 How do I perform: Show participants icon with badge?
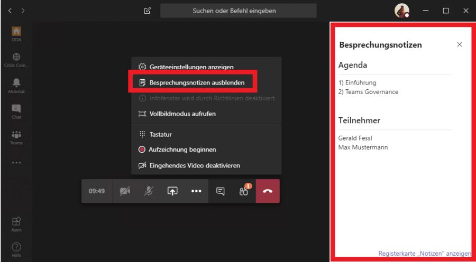(244, 191)
